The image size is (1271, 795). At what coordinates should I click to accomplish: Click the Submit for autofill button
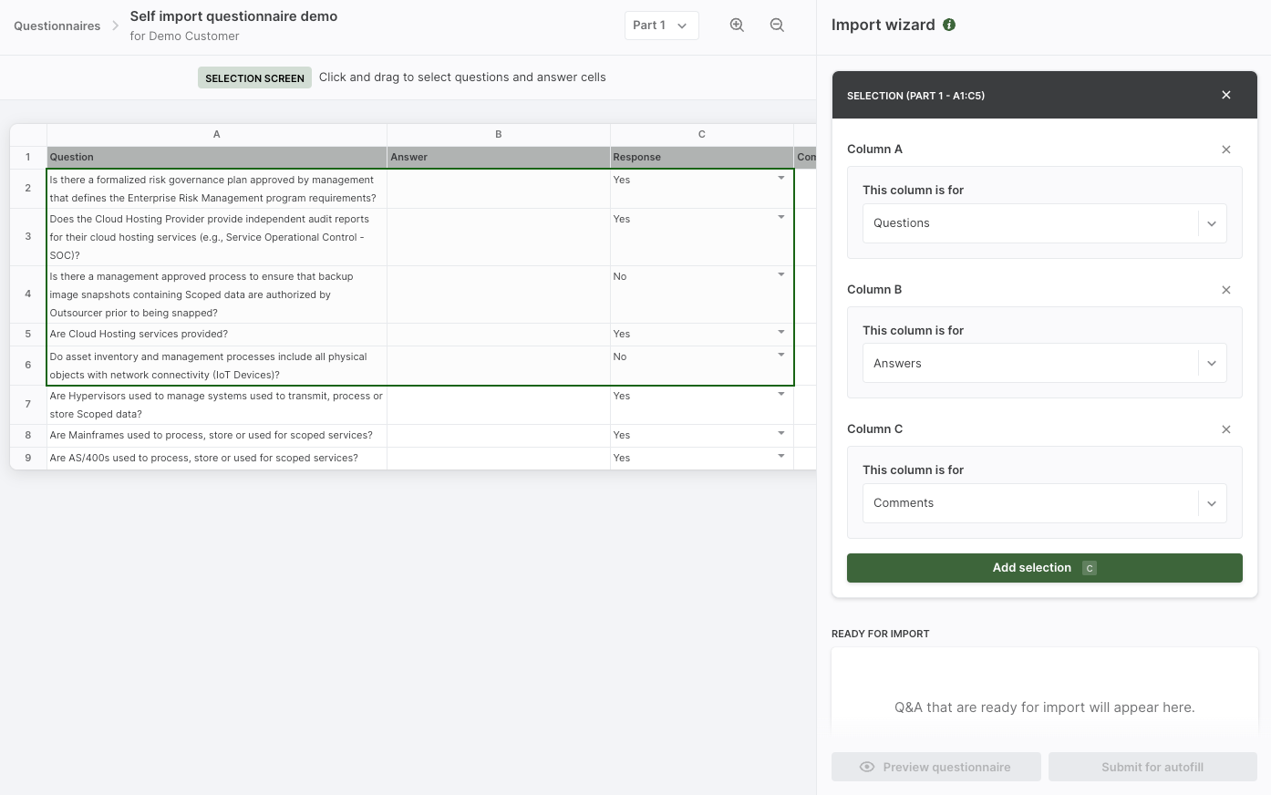(x=1152, y=767)
